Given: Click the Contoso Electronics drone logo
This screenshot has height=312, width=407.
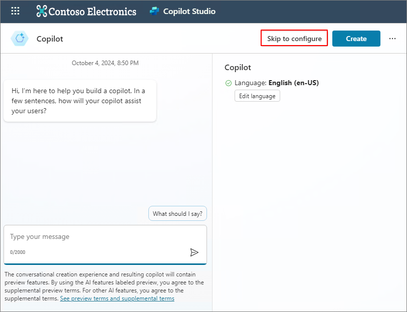Looking at the screenshot, I should (42, 11).
